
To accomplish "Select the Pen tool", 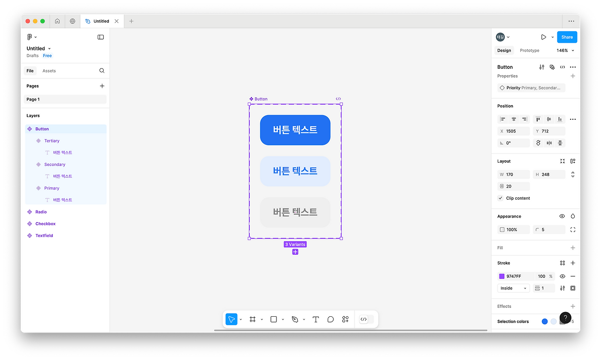I will tap(295, 319).
